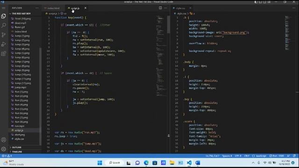Screen dimensions: 299x168
Task: Split the script.js editor to the right
Action: coord(160,8)
